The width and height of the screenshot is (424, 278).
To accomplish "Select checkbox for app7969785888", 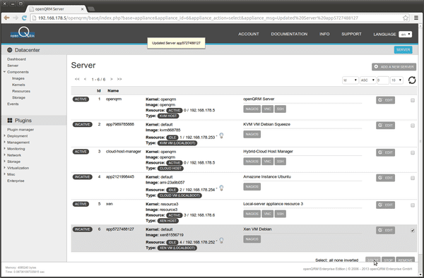I will click(x=413, y=126).
